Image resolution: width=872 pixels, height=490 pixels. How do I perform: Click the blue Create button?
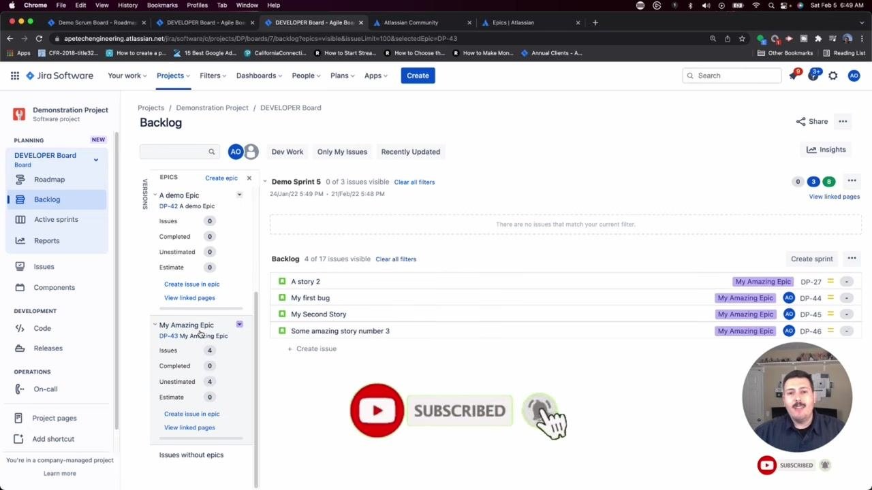[x=418, y=76]
